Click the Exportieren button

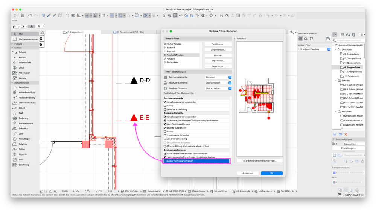point(218,66)
